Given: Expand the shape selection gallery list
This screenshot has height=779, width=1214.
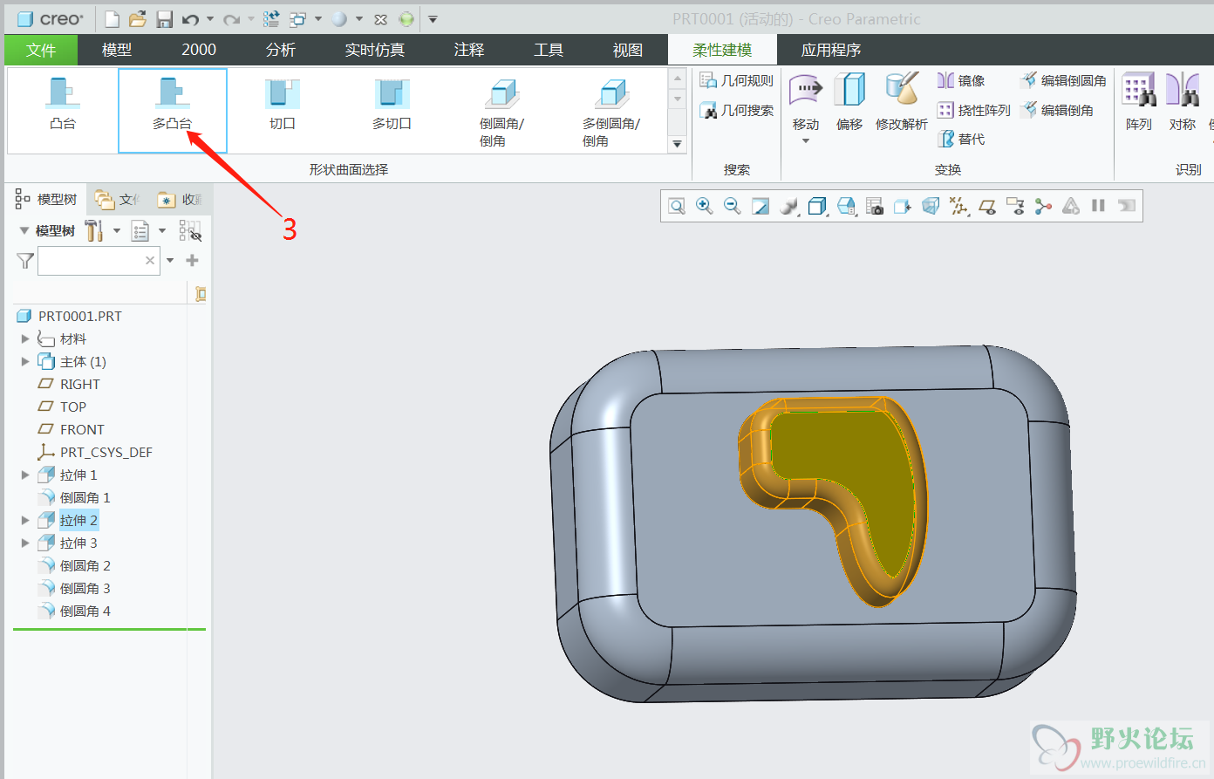Looking at the screenshot, I should (677, 144).
